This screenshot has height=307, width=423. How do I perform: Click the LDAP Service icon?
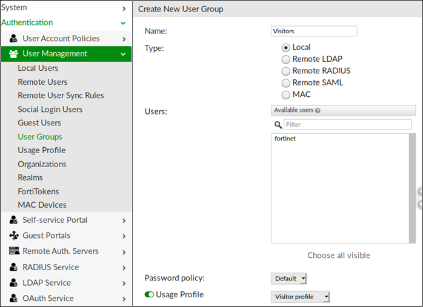pyautogui.click(x=13, y=283)
